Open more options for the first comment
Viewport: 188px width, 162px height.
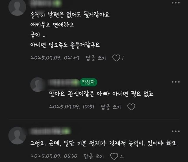click(176, 3)
